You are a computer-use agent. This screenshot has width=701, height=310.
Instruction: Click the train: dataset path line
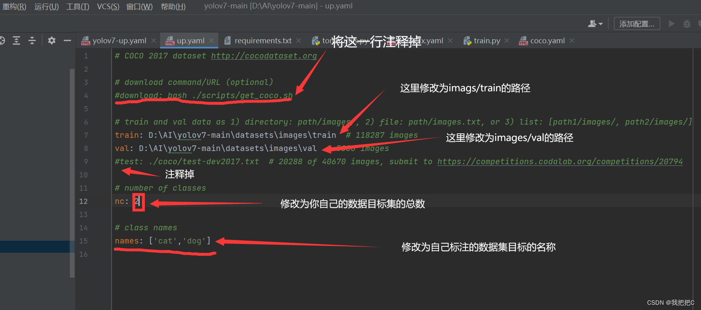226,135
